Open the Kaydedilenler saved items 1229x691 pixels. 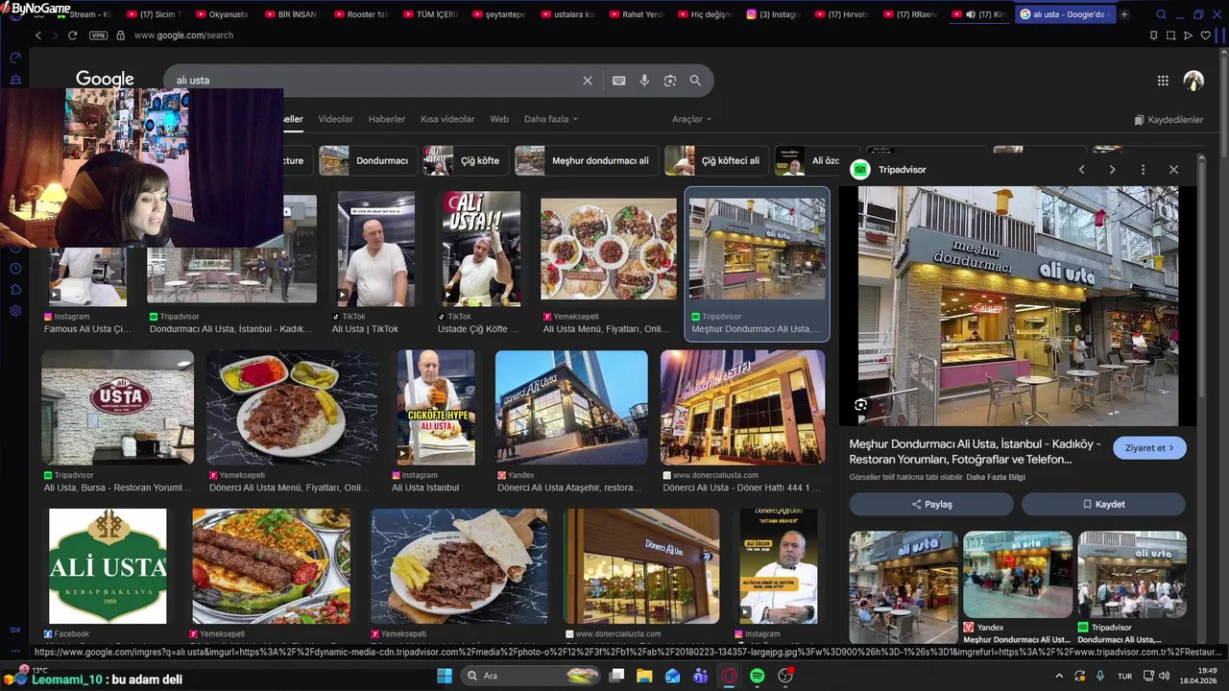(x=1169, y=120)
